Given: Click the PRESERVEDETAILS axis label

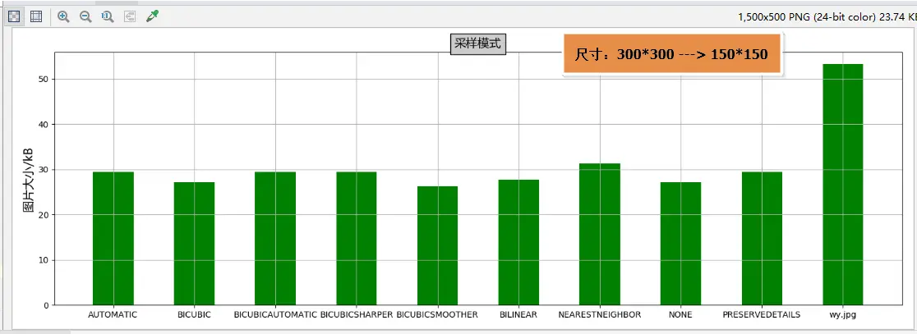Looking at the screenshot, I should click(x=762, y=314).
